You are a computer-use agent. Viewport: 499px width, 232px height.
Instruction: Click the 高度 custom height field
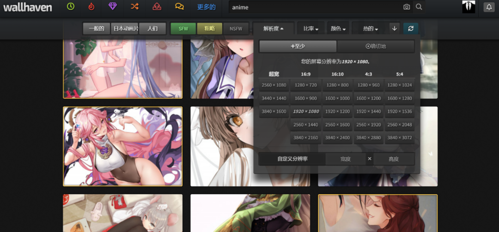click(394, 159)
